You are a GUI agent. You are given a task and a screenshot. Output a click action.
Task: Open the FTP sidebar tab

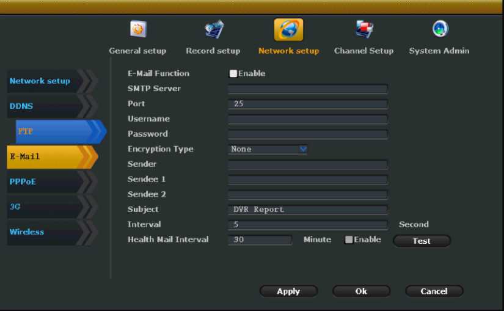coord(54,131)
